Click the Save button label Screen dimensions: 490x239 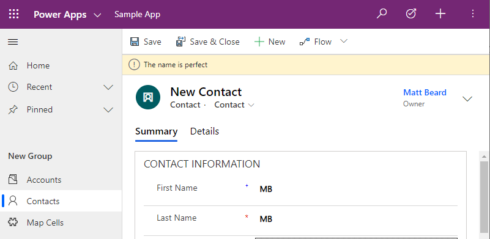pos(152,42)
